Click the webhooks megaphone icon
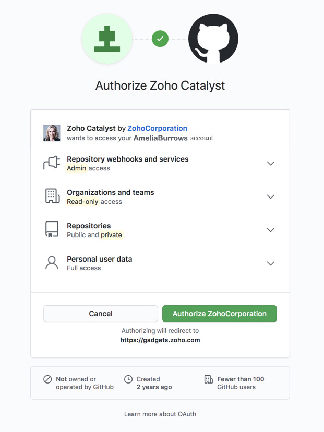 51,163
